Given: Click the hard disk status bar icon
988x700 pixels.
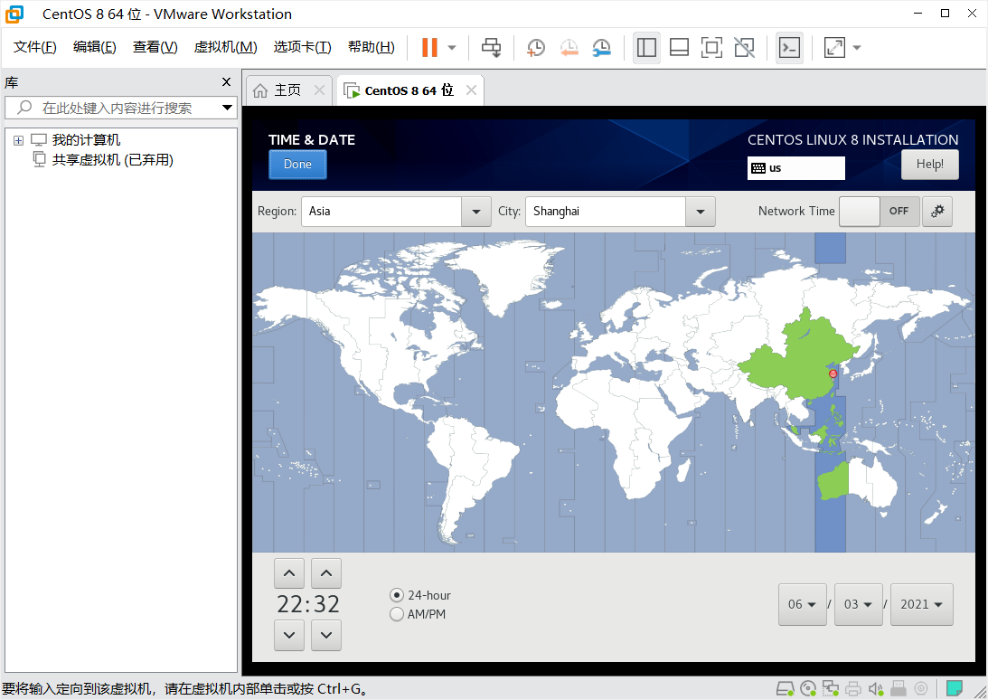Looking at the screenshot, I should point(786,688).
